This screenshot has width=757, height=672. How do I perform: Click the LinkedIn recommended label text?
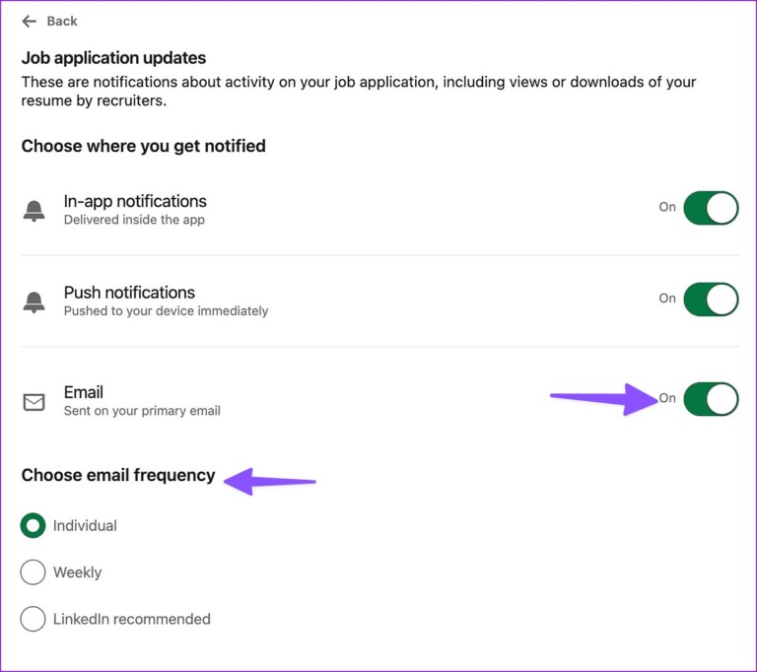[x=132, y=620]
